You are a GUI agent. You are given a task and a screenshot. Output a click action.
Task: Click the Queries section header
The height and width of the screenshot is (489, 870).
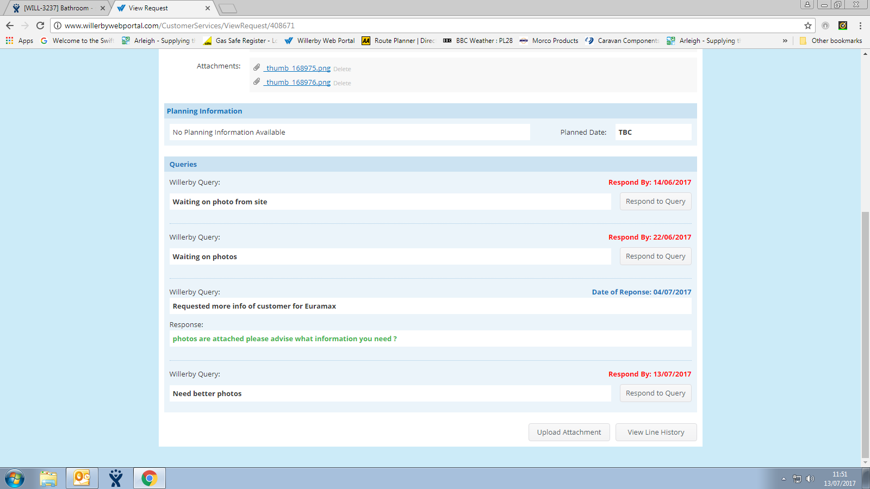(x=431, y=165)
